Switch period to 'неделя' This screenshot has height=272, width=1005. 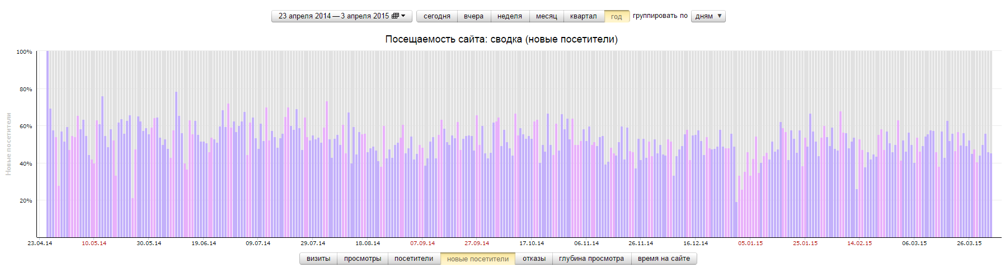(x=509, y=16)
